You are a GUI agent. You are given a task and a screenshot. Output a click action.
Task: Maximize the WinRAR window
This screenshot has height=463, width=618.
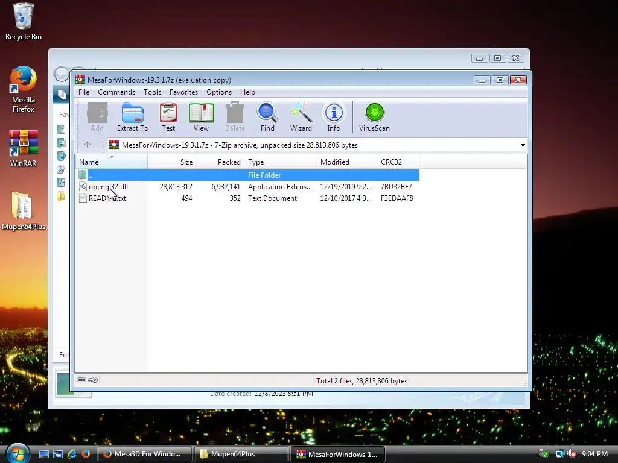[500, 80]
